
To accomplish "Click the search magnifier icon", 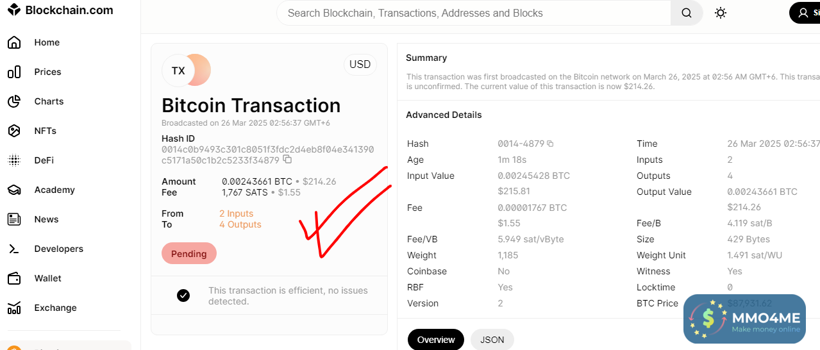I will click(687, 13).
